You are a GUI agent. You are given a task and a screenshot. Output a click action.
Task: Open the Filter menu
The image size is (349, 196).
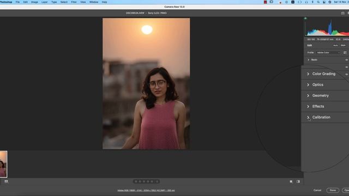[74, 2]
